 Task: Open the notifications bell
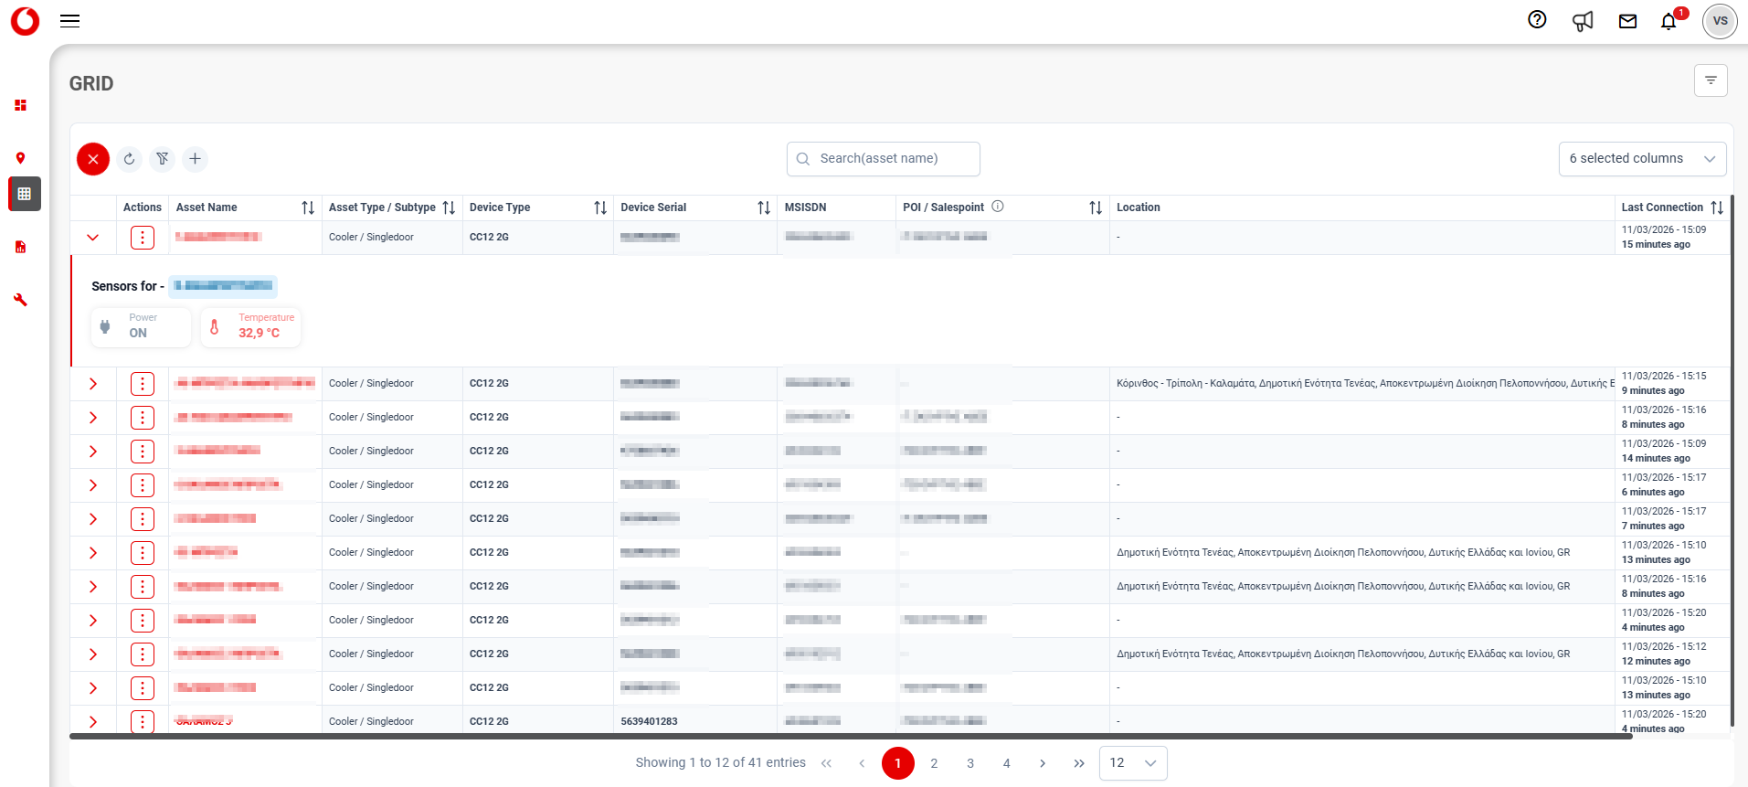pyautogui.click(x=1669, y=21)
